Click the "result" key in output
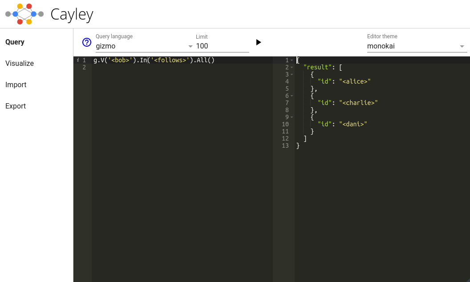The height and width of the screenshot is (282, 470). (317, 68)
